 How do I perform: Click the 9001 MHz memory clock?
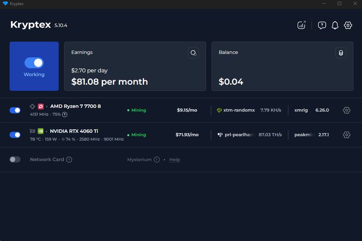click(x=114, y=139)
